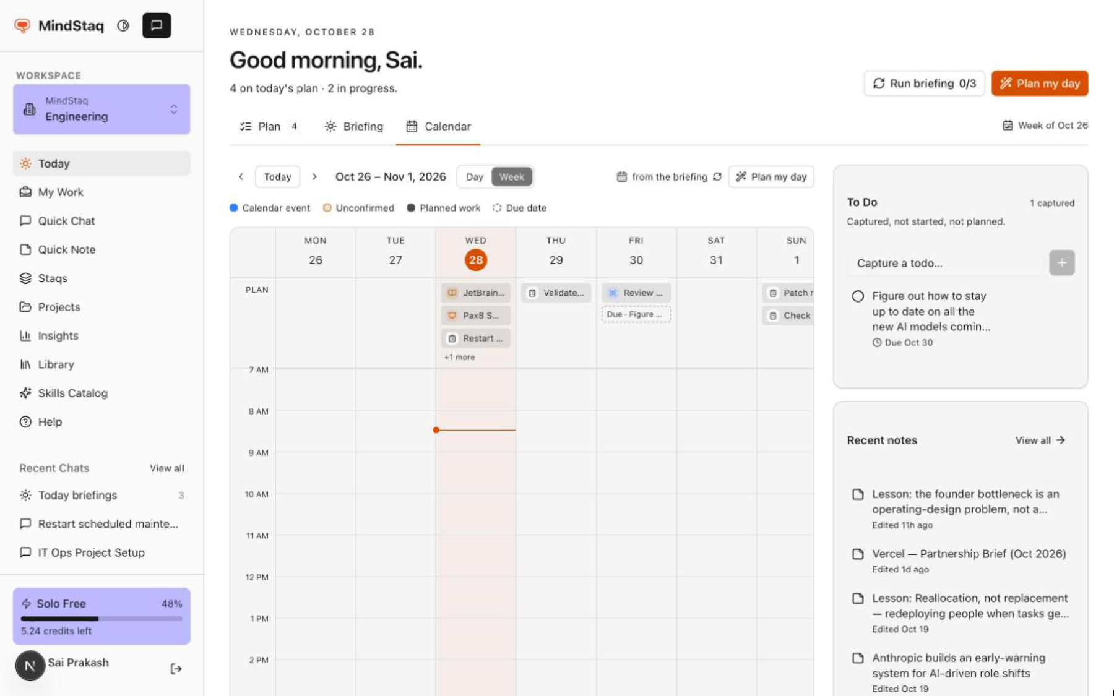Image resolution: width=1114 pixels, height=696 pixels.
Task: Click the Sai Prakash avatar
Action: (30, 666)
